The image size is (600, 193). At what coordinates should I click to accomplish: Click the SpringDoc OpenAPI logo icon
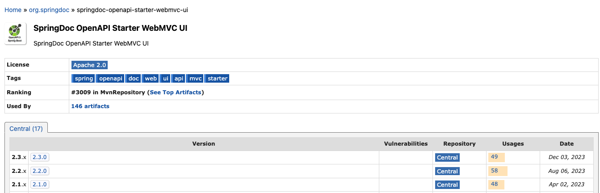(16, 34)
